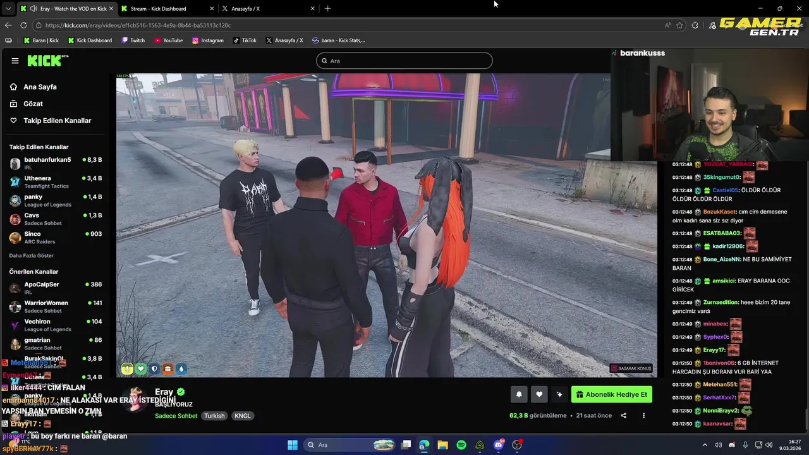Open YouTube bookmark

[168, 40]
